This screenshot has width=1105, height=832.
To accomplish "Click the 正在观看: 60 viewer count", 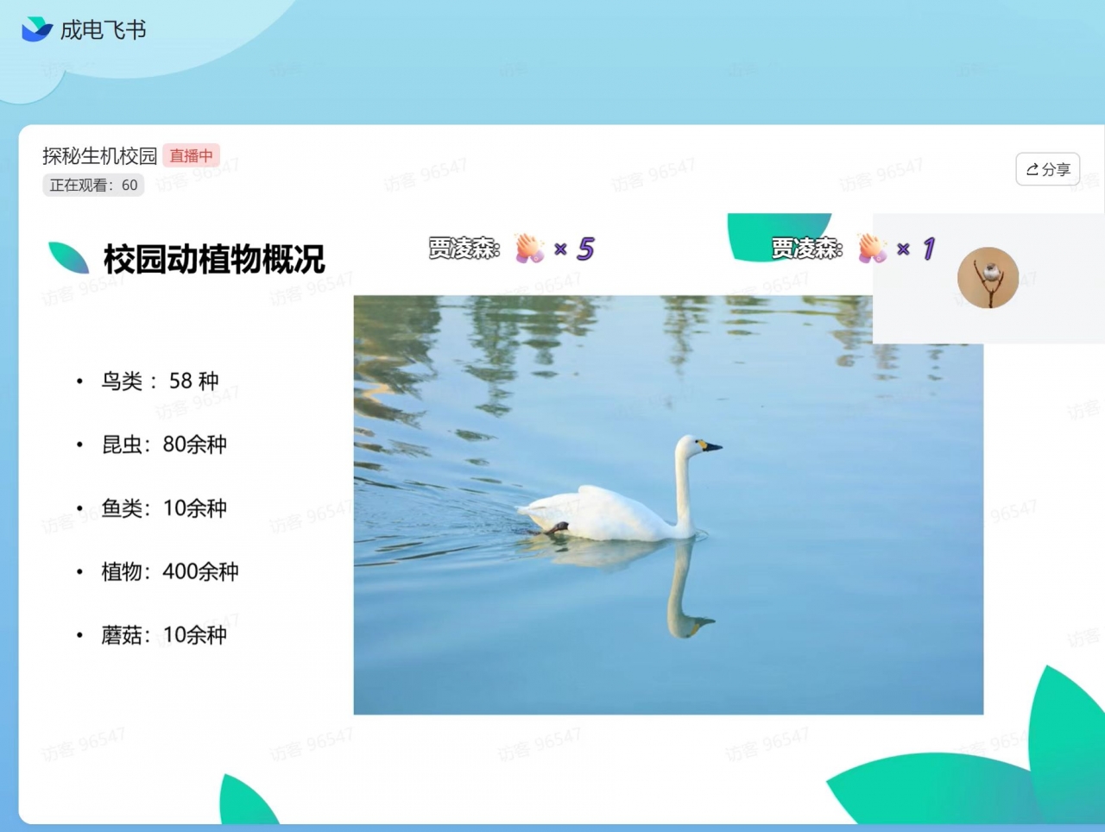I will pyautogui.click(x=93, y=185).
